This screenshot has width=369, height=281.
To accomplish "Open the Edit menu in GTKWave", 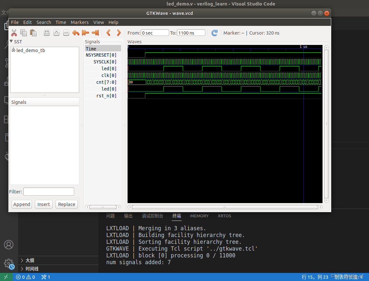I will click(x=27, y=22).
